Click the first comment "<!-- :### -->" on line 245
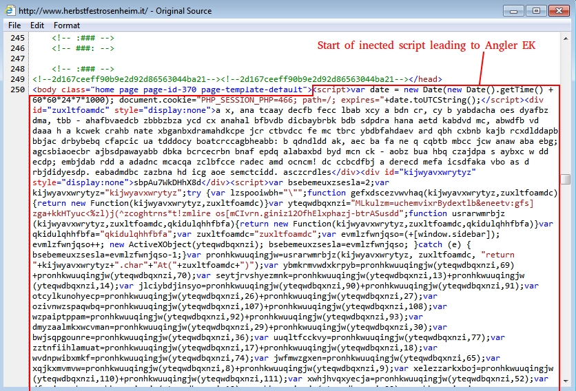576x391 pixels. click(83, 38)
